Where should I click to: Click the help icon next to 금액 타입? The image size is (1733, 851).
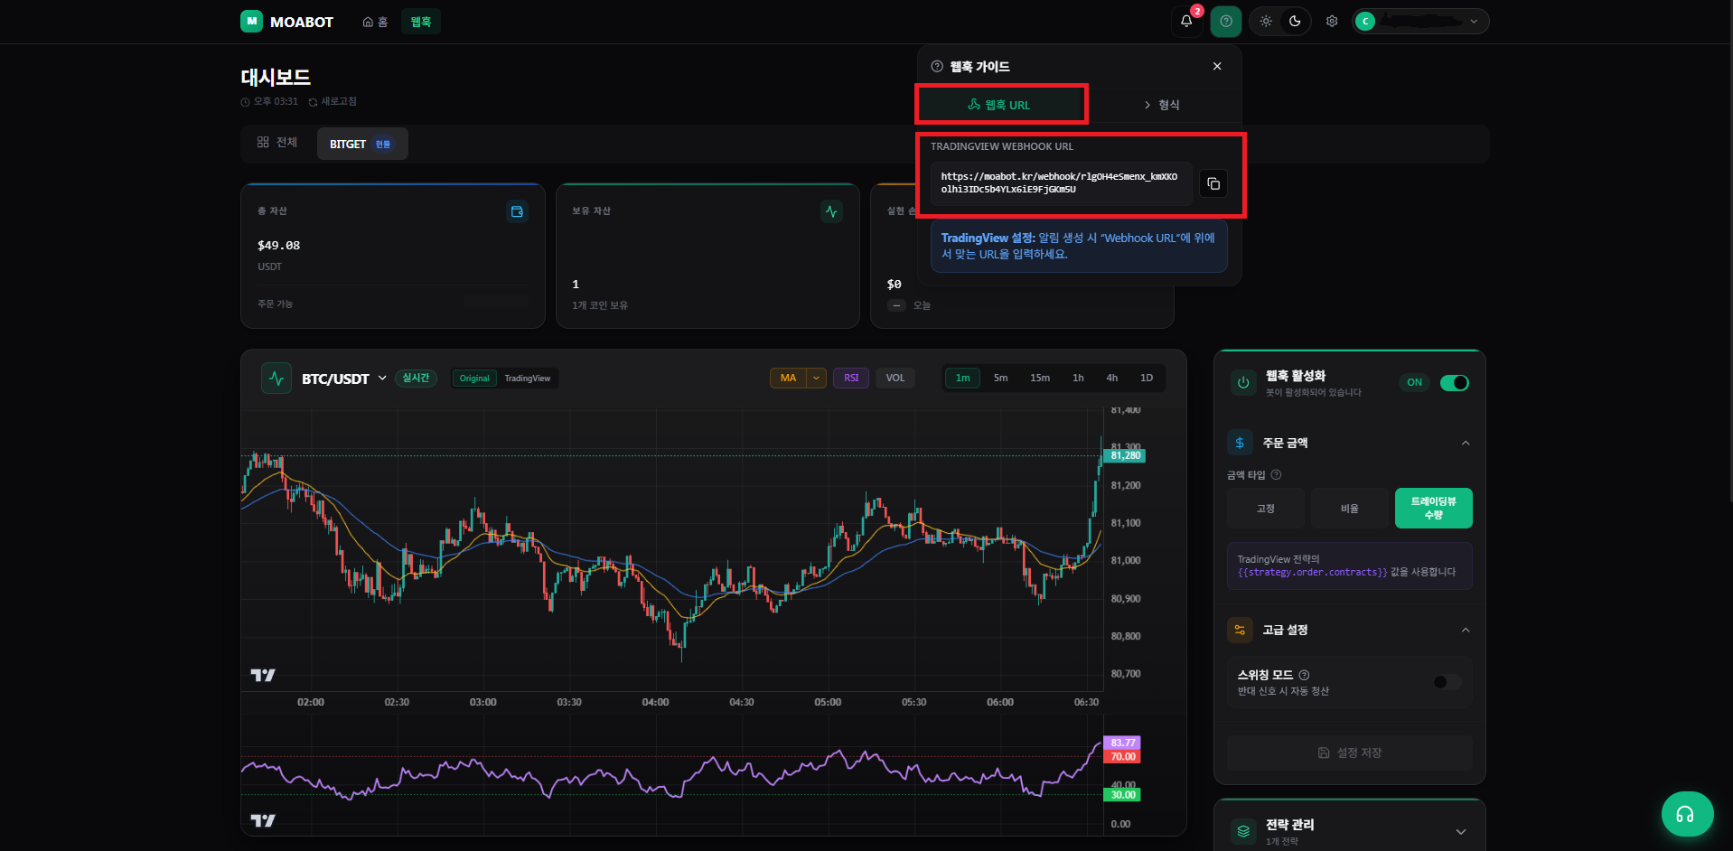click(1276, 475)
